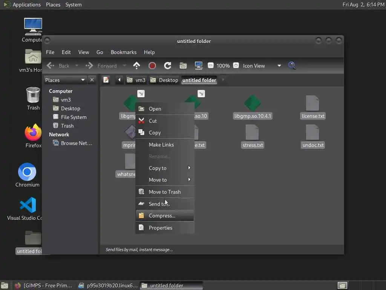Choose Open in context menu

pyautogui.click(x=165, y=109)
